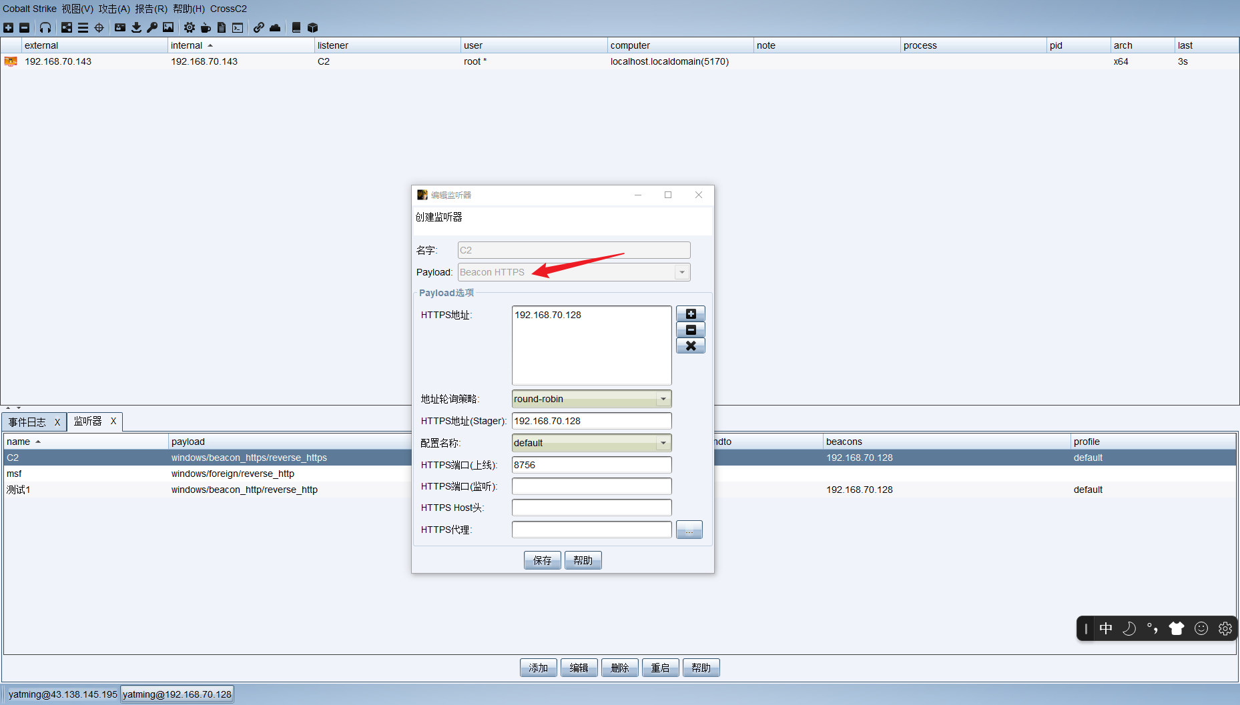Open the CrossC2 menu

pos(228,9)
